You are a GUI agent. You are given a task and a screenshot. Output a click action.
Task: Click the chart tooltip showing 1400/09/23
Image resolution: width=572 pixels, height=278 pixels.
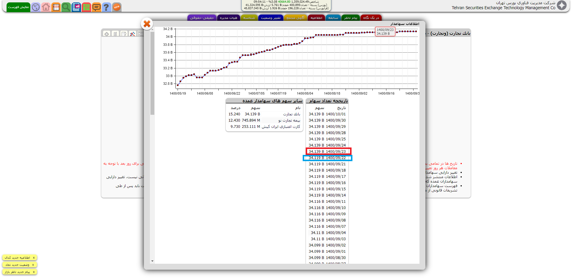click(385, 32)
